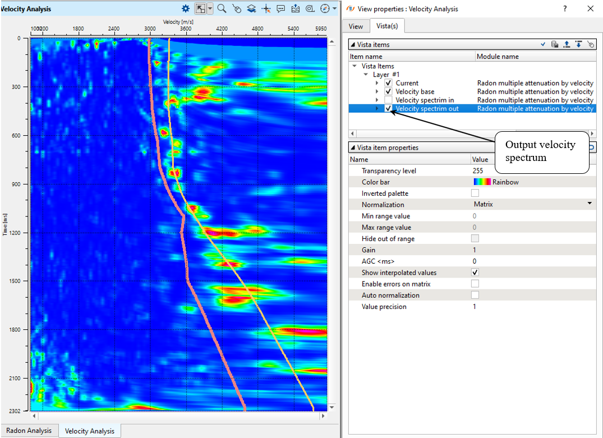Screen dimensions: 603x438
Task: Click the move item down icon
Action: point(578,44)
